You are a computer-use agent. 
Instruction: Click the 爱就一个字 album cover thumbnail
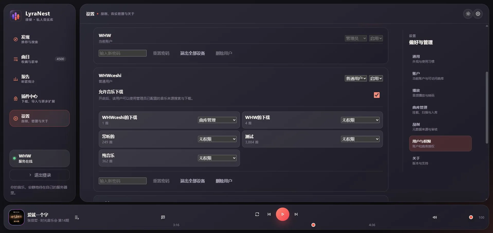pyautogui.click(x=16, y=217)
